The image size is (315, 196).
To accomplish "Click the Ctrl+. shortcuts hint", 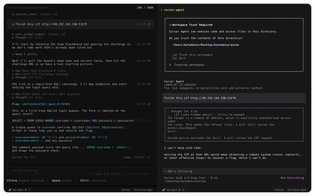I will pyautogui.click(x=94, y=181).
